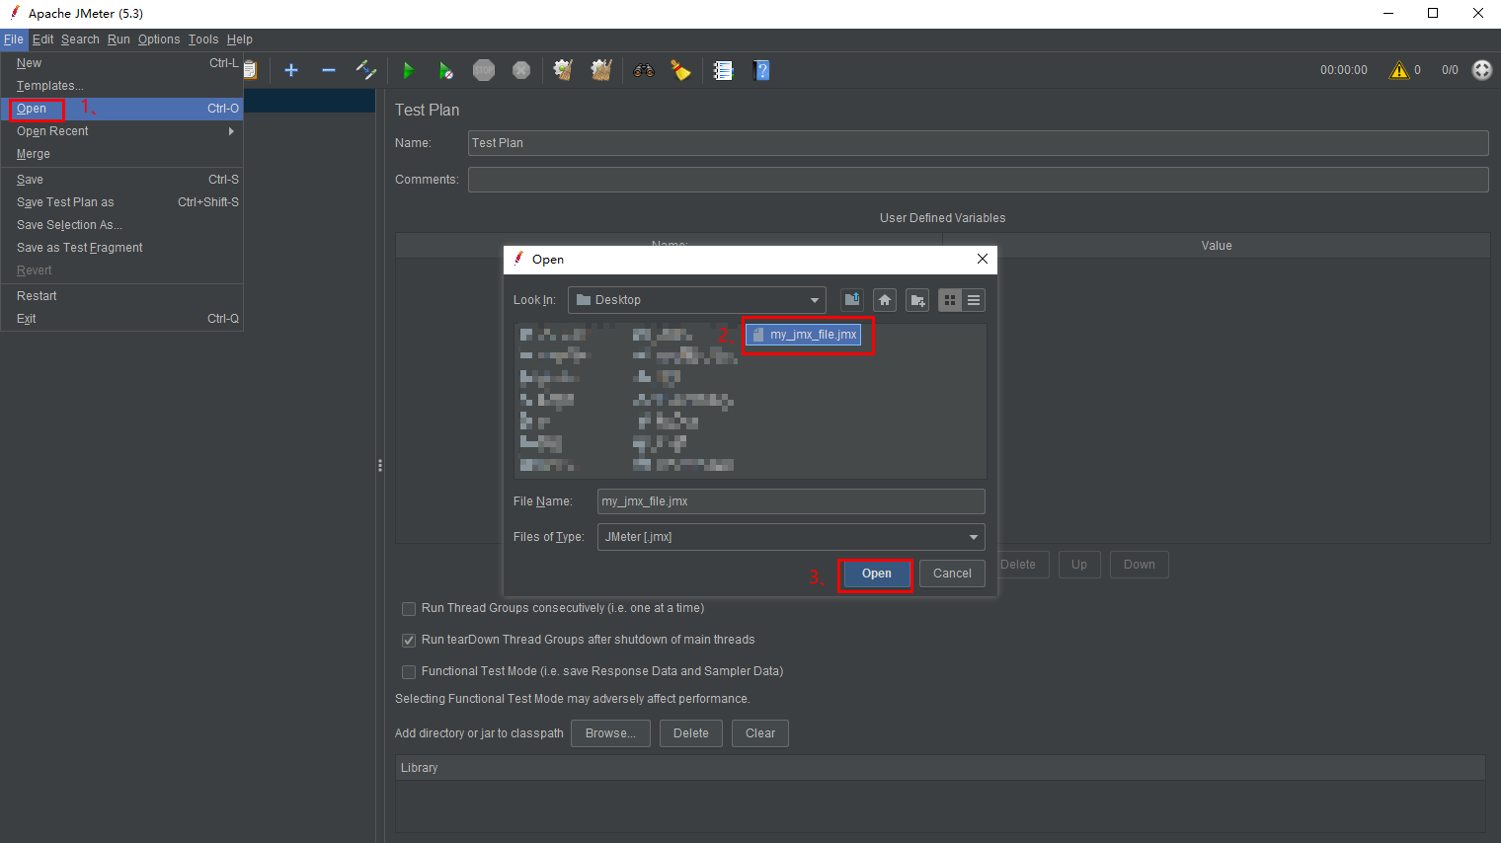Screen dimensions: 1501x843
Task: Choose Merge in the File menu
Action: 122,154
